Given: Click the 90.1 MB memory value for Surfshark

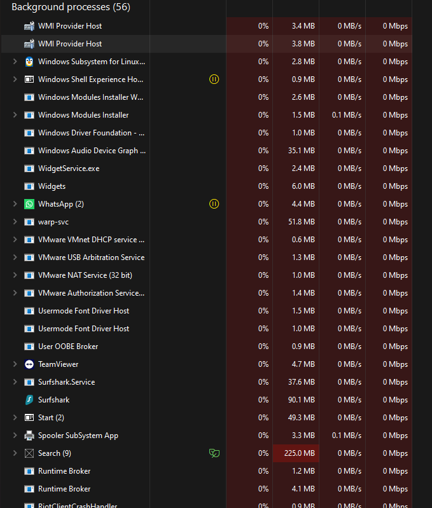Looking at the screenshot, I should tap(302, 400).
